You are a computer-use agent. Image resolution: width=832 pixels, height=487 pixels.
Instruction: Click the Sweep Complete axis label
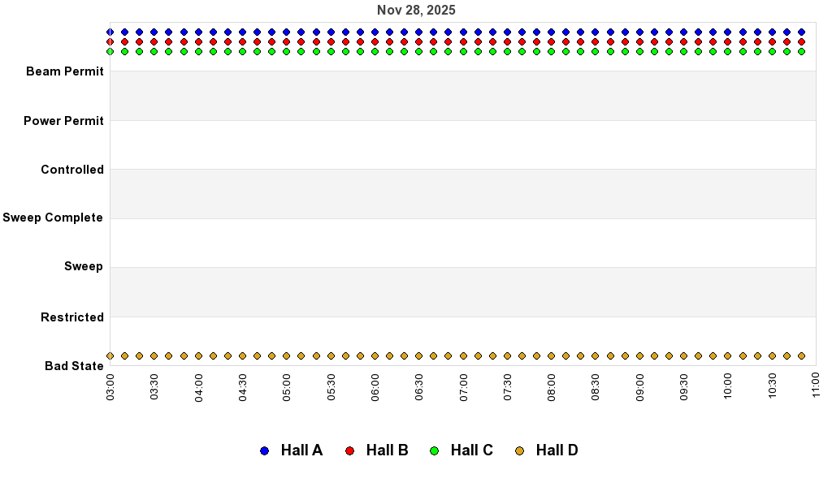(53, 218)
